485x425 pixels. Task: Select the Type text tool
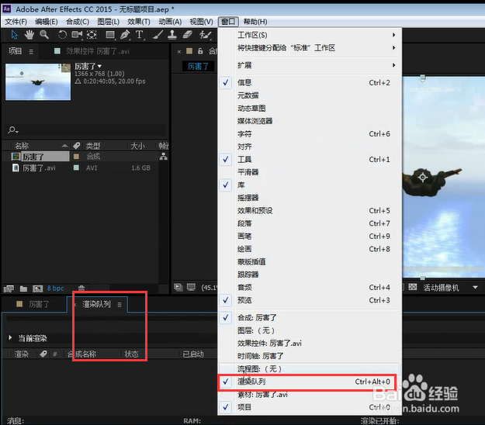(140, 35)
